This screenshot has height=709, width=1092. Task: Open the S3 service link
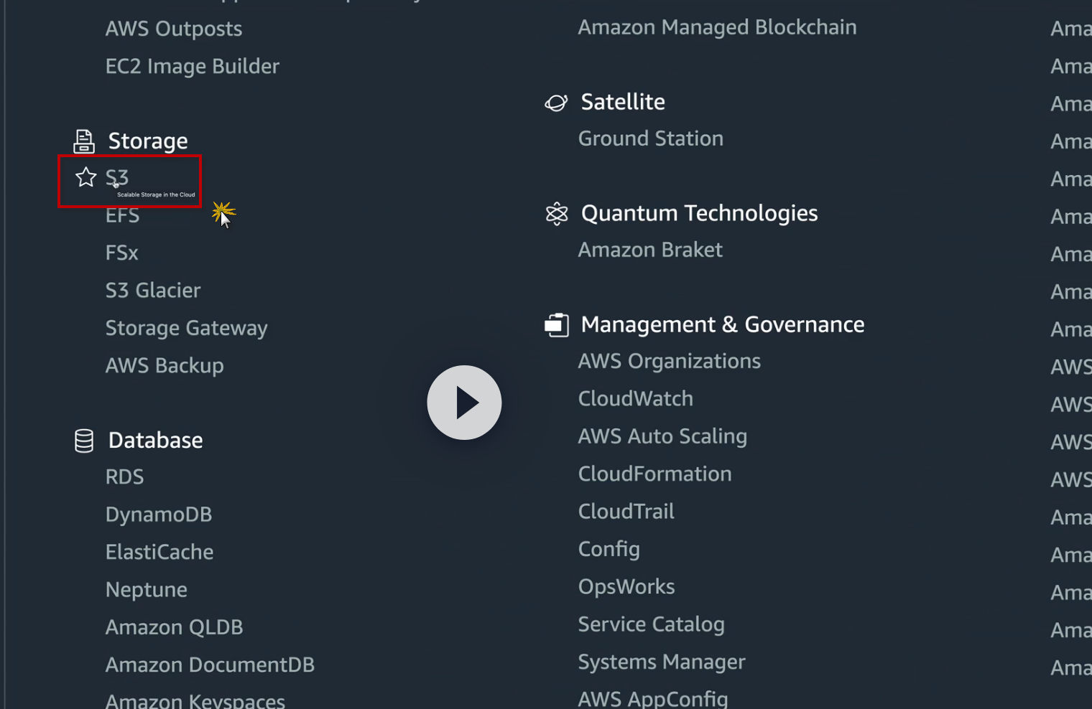click(117, 177)
